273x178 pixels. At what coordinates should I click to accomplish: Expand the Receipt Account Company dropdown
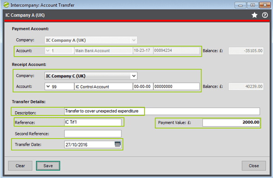(x=133, y=76)
